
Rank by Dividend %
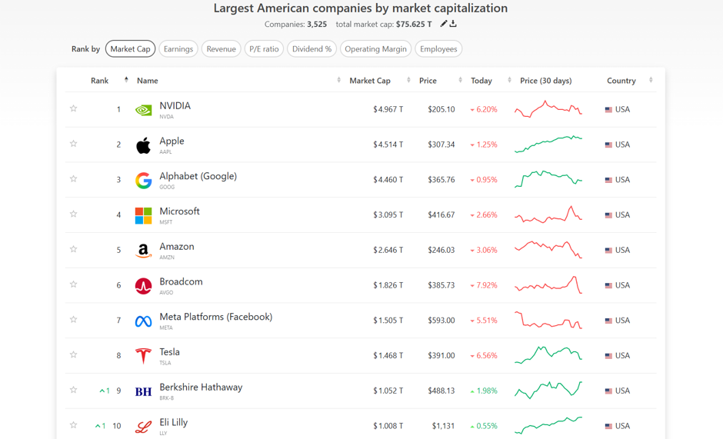[312, 49]
